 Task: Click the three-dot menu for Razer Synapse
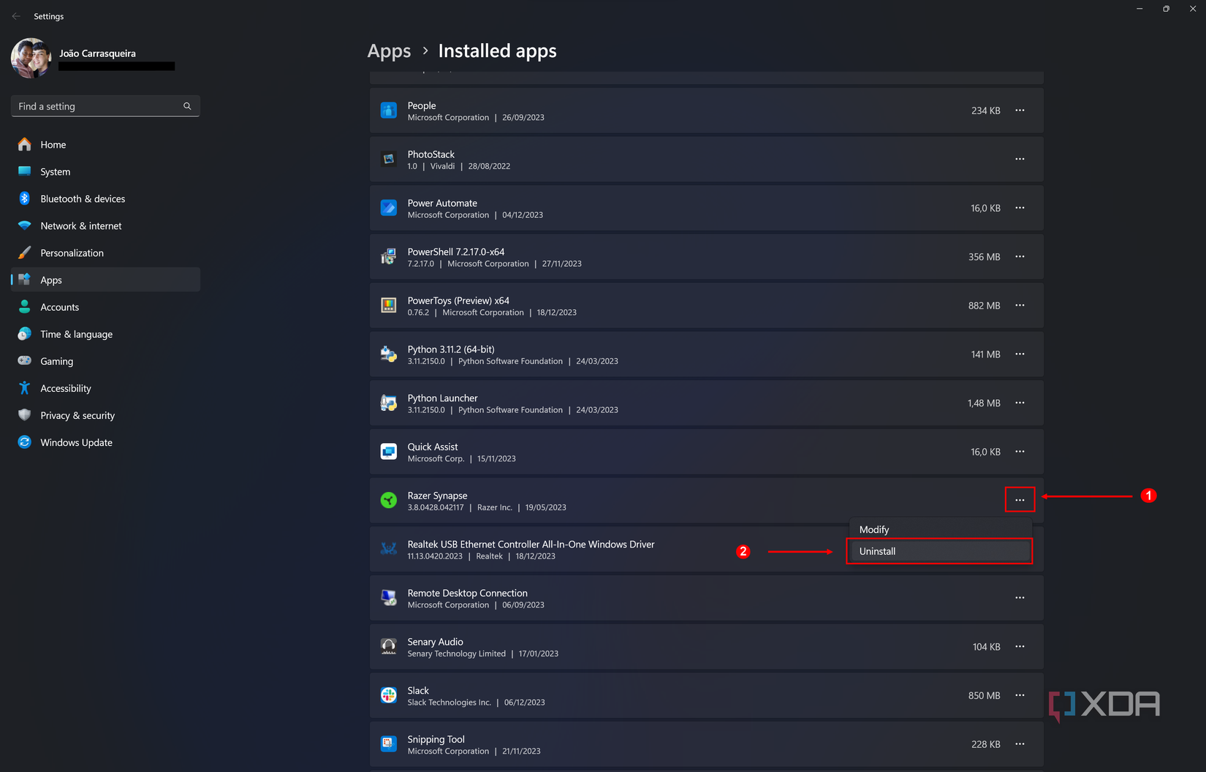pyautogui.click(x=1020, y=500)
